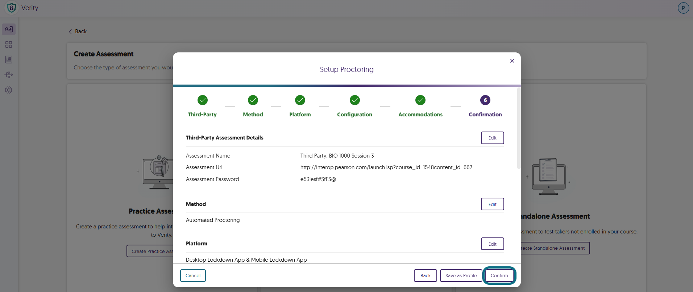Save settings as Profile

pyautogui.click(x=461, y=275)
